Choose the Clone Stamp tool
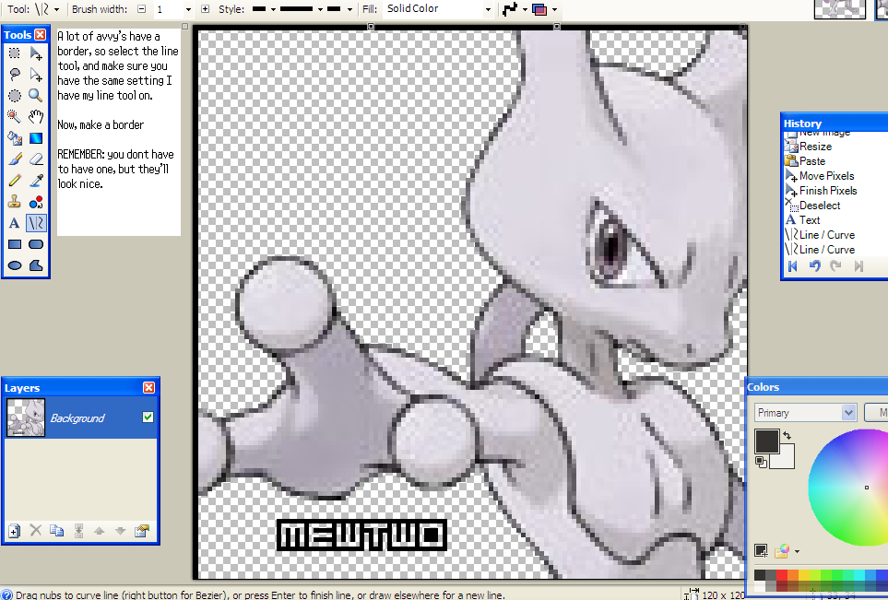 click(x=14, y=202)
